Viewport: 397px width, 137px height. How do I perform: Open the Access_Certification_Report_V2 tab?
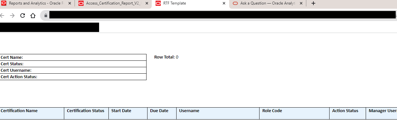[114, 3]
